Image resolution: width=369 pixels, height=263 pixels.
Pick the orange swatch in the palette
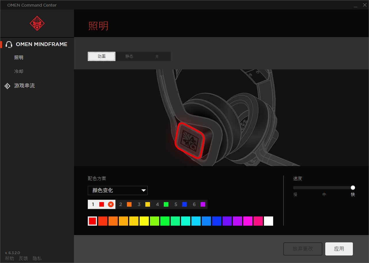113,221
